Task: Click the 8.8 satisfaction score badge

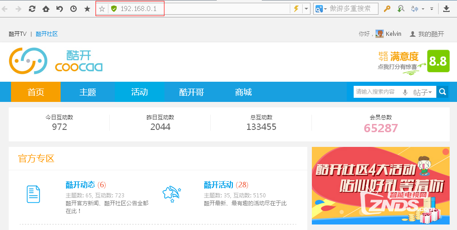Action: (438, 61)
